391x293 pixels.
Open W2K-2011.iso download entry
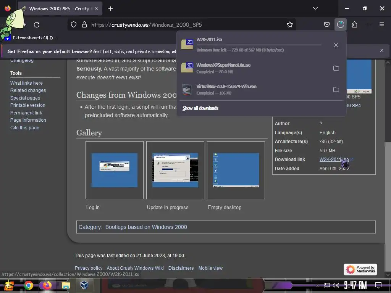point(251,45)
